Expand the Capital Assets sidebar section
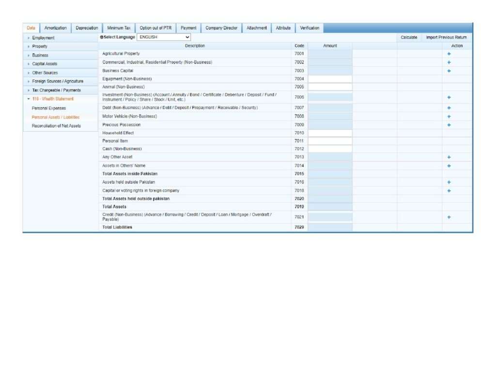The width and height of the screenshot is (496, 383). coord(45,64)
